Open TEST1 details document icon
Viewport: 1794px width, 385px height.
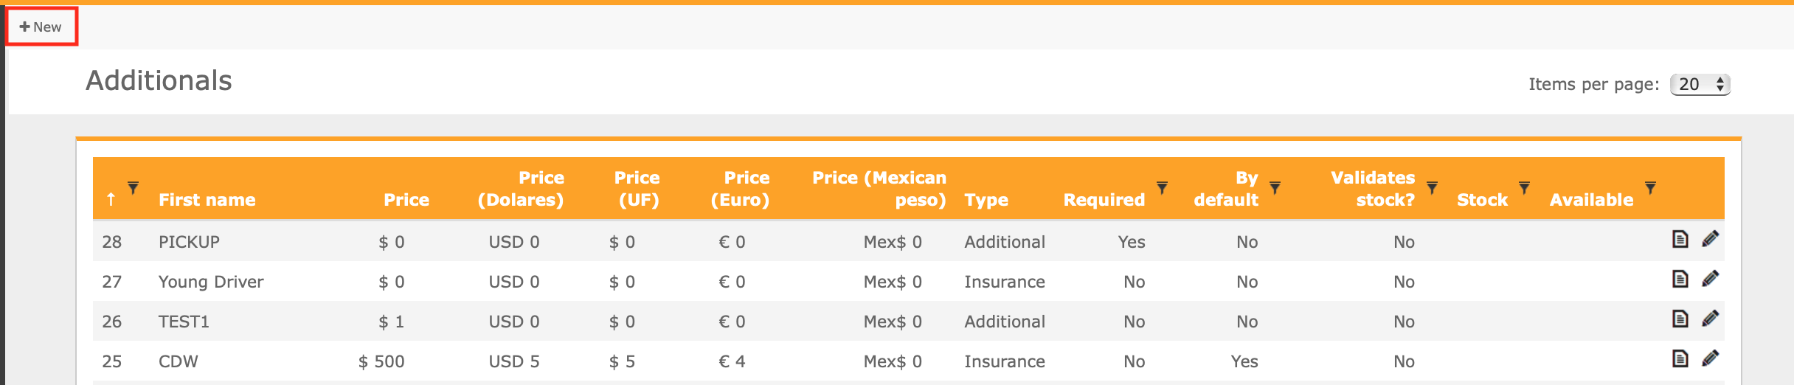point(1680,319)
